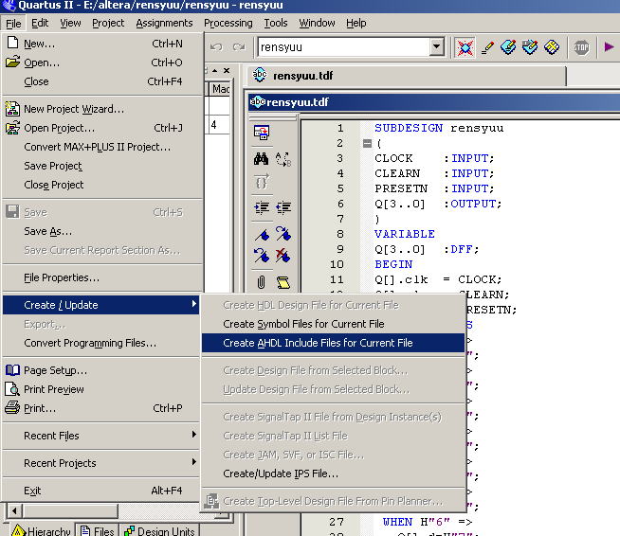Click the paperclip insert file icon
The image size is (620, 536).
[x=262, y=282]
